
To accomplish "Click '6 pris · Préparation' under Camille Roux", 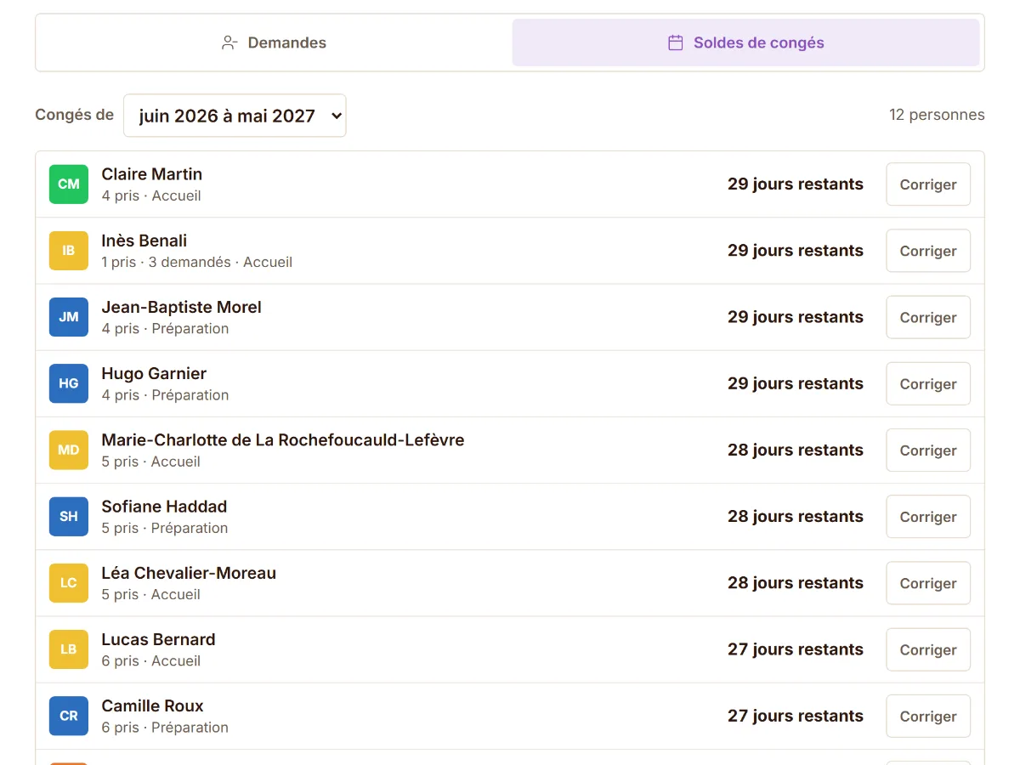I will [165, 728].
